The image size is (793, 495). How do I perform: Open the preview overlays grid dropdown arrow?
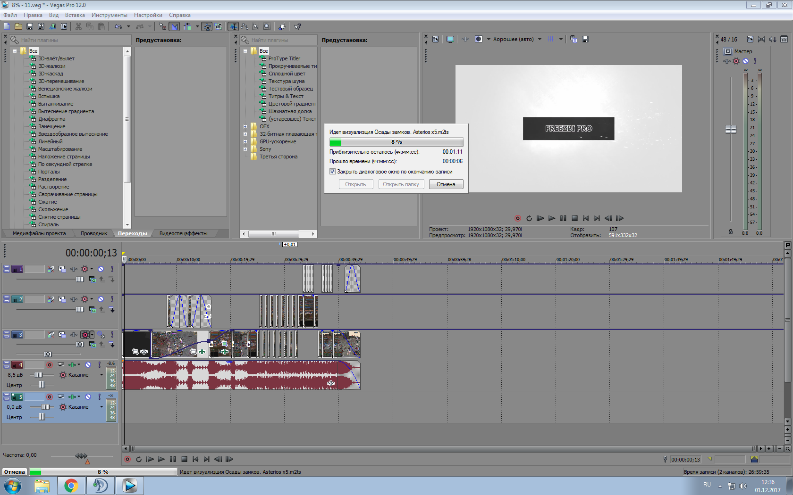(561, 39)
